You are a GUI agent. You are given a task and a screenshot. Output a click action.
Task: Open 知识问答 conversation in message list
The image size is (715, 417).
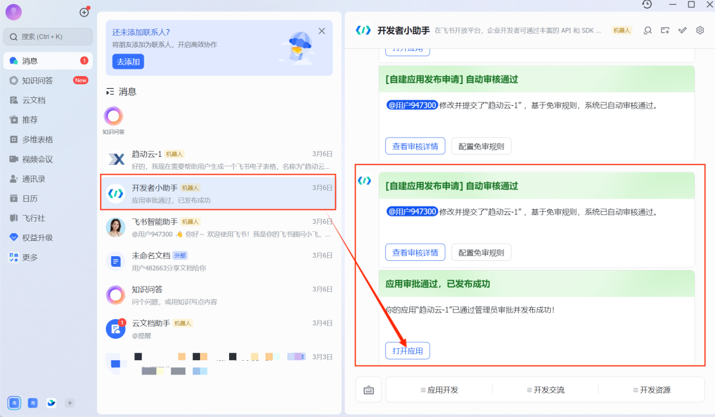219,295
